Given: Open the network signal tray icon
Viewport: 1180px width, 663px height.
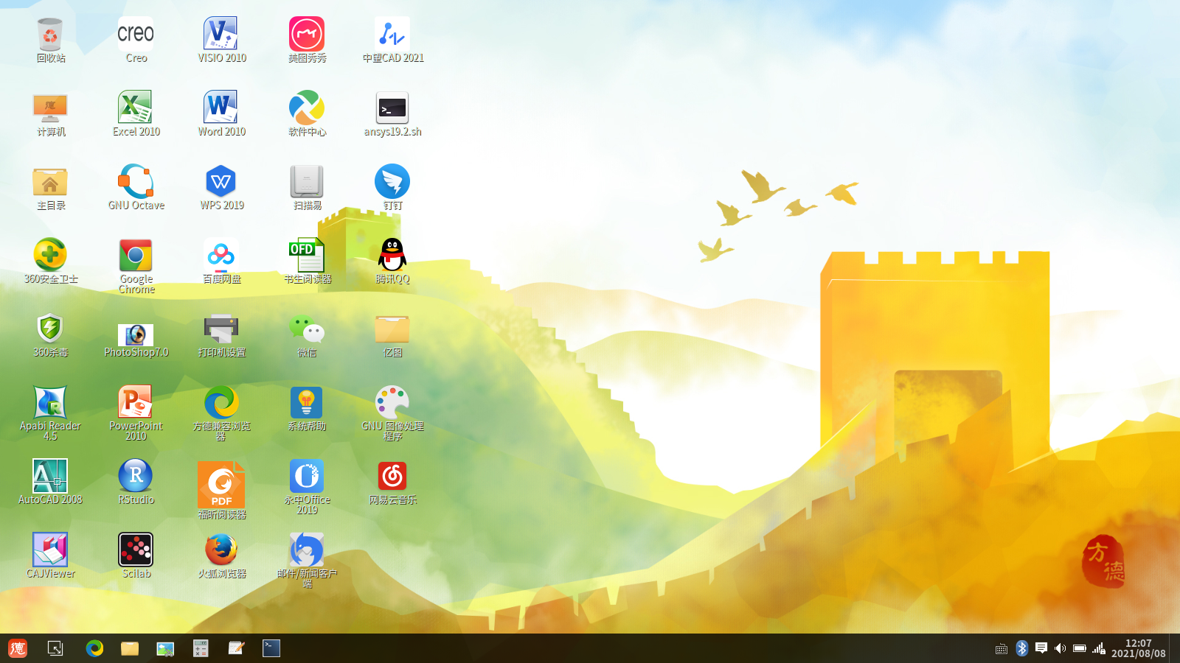Looking at the screenshot, I should point(1099,648).
